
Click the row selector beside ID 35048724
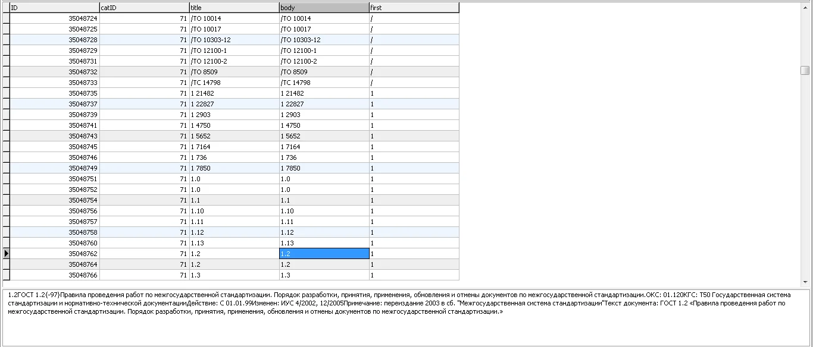pyautogui.click(x=6, y=18)
